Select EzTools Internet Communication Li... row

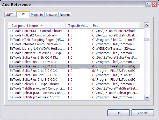click(75, 44)
